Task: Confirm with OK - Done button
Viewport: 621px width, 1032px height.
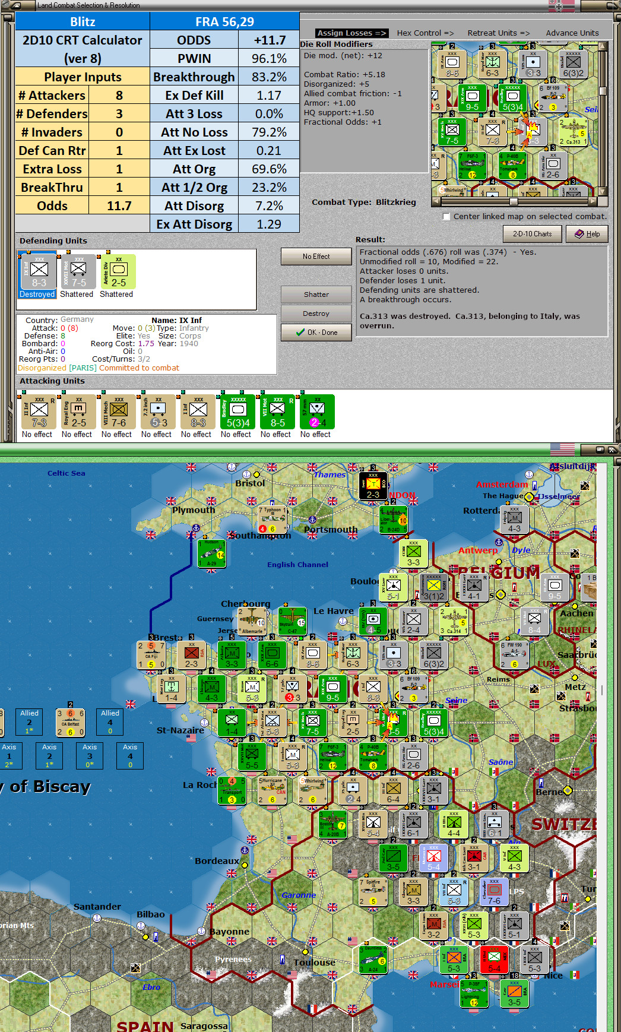Action: [316, 333]
